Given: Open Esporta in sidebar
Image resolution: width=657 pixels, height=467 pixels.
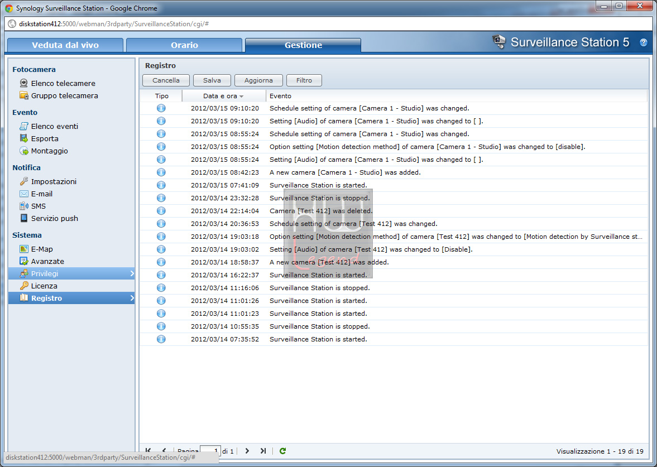Looking at the screenshot, I should [x=45, y=138].
